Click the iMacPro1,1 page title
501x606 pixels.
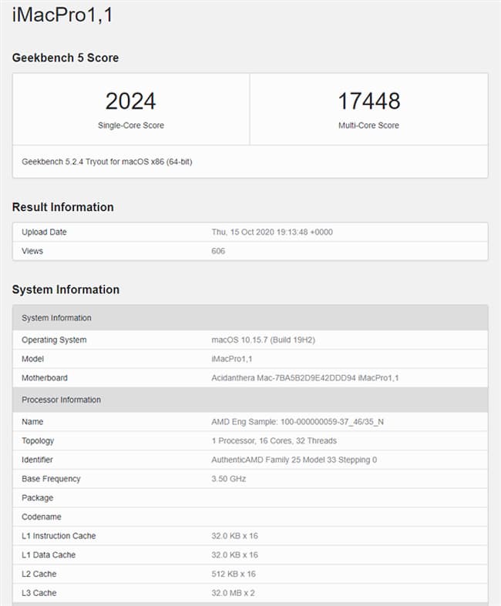pyautogui.click(x=62, y=15)
